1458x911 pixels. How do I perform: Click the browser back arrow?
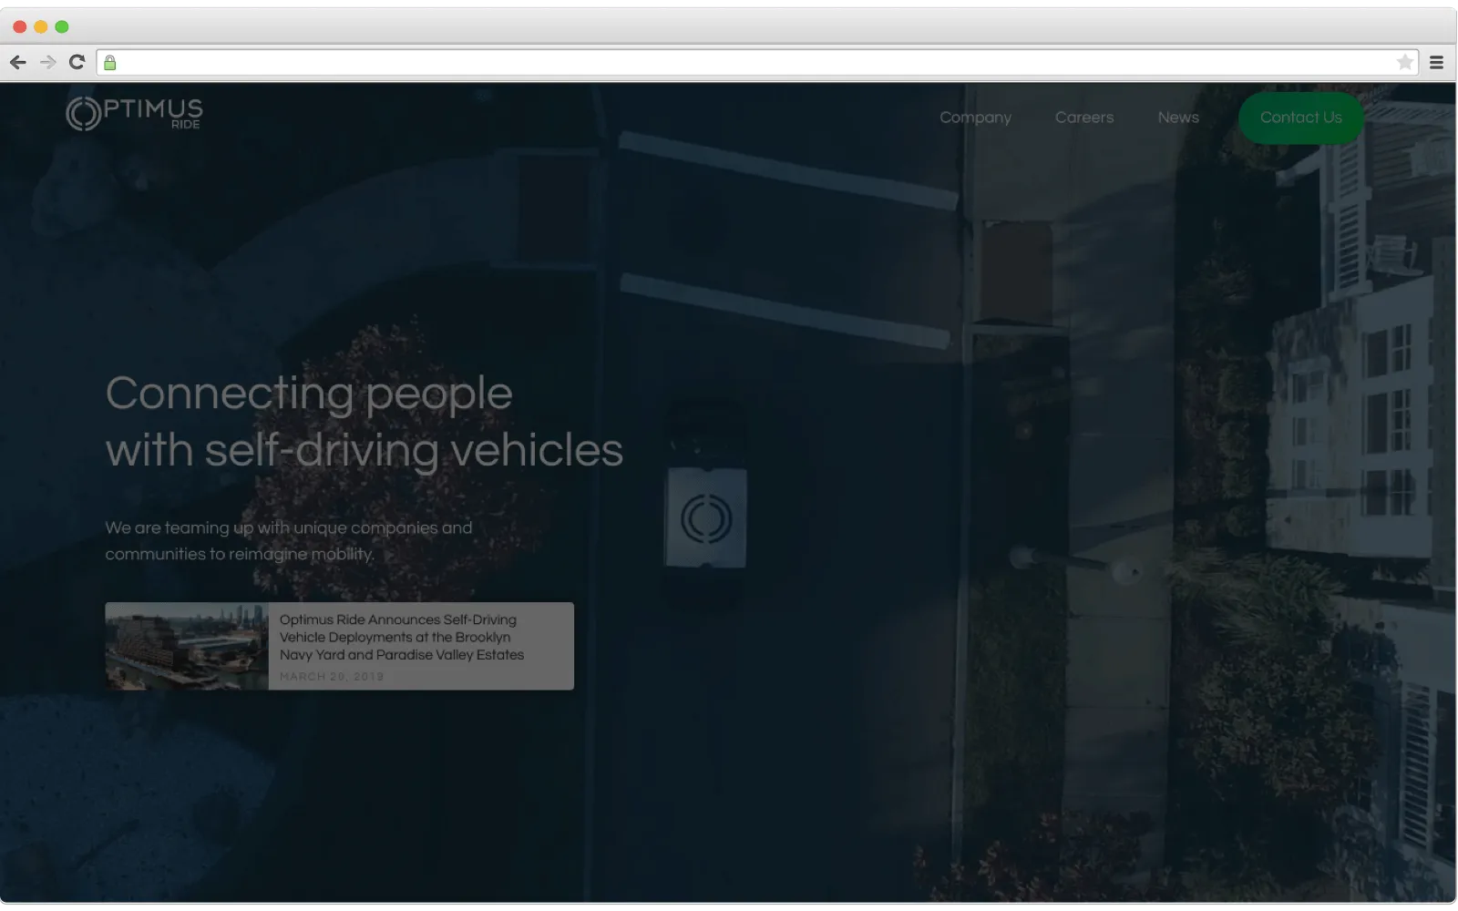coord(18,62)
